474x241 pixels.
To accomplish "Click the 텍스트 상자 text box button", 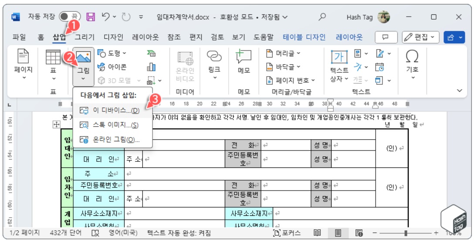I will [339, 66].
